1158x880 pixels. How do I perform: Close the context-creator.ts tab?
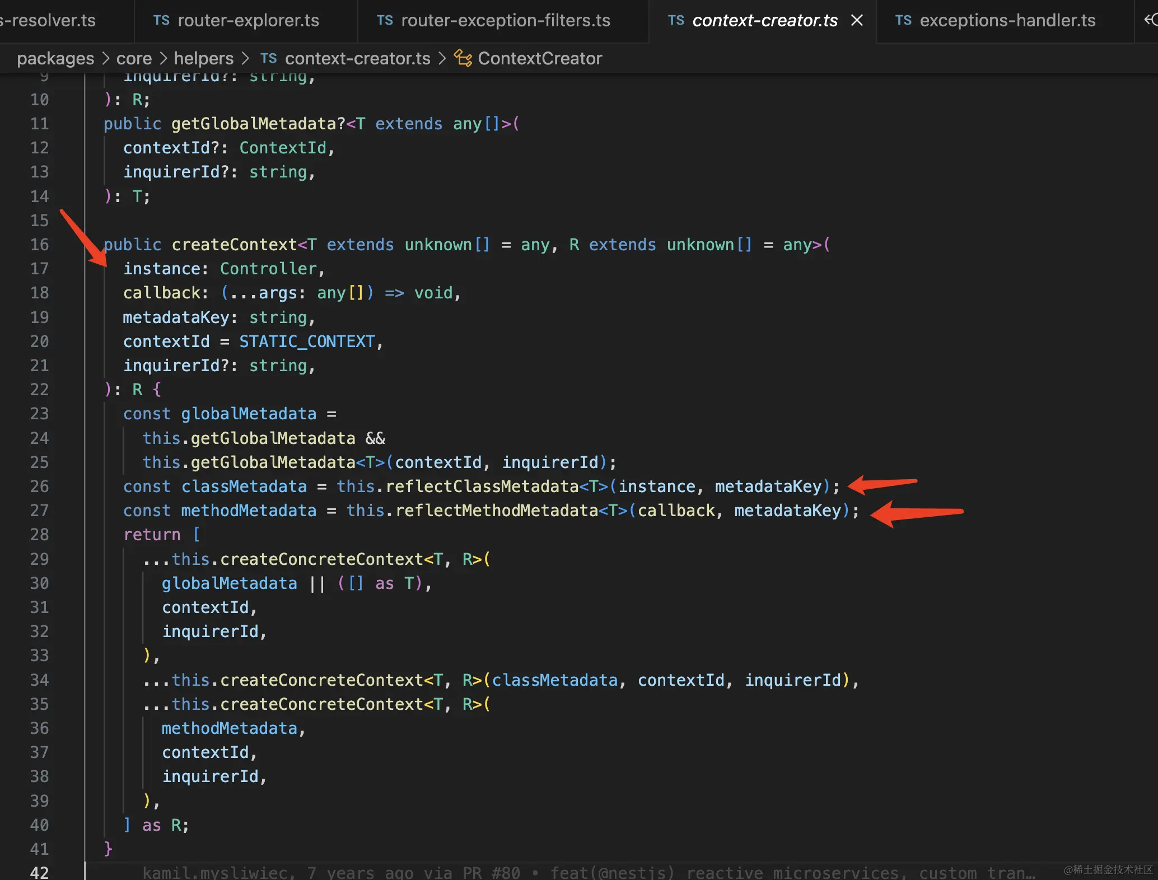point(857,21)
